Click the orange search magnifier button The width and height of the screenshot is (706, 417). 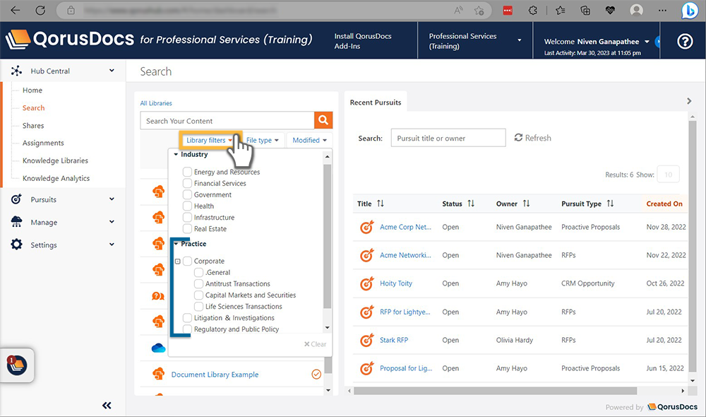pos(323,120)
